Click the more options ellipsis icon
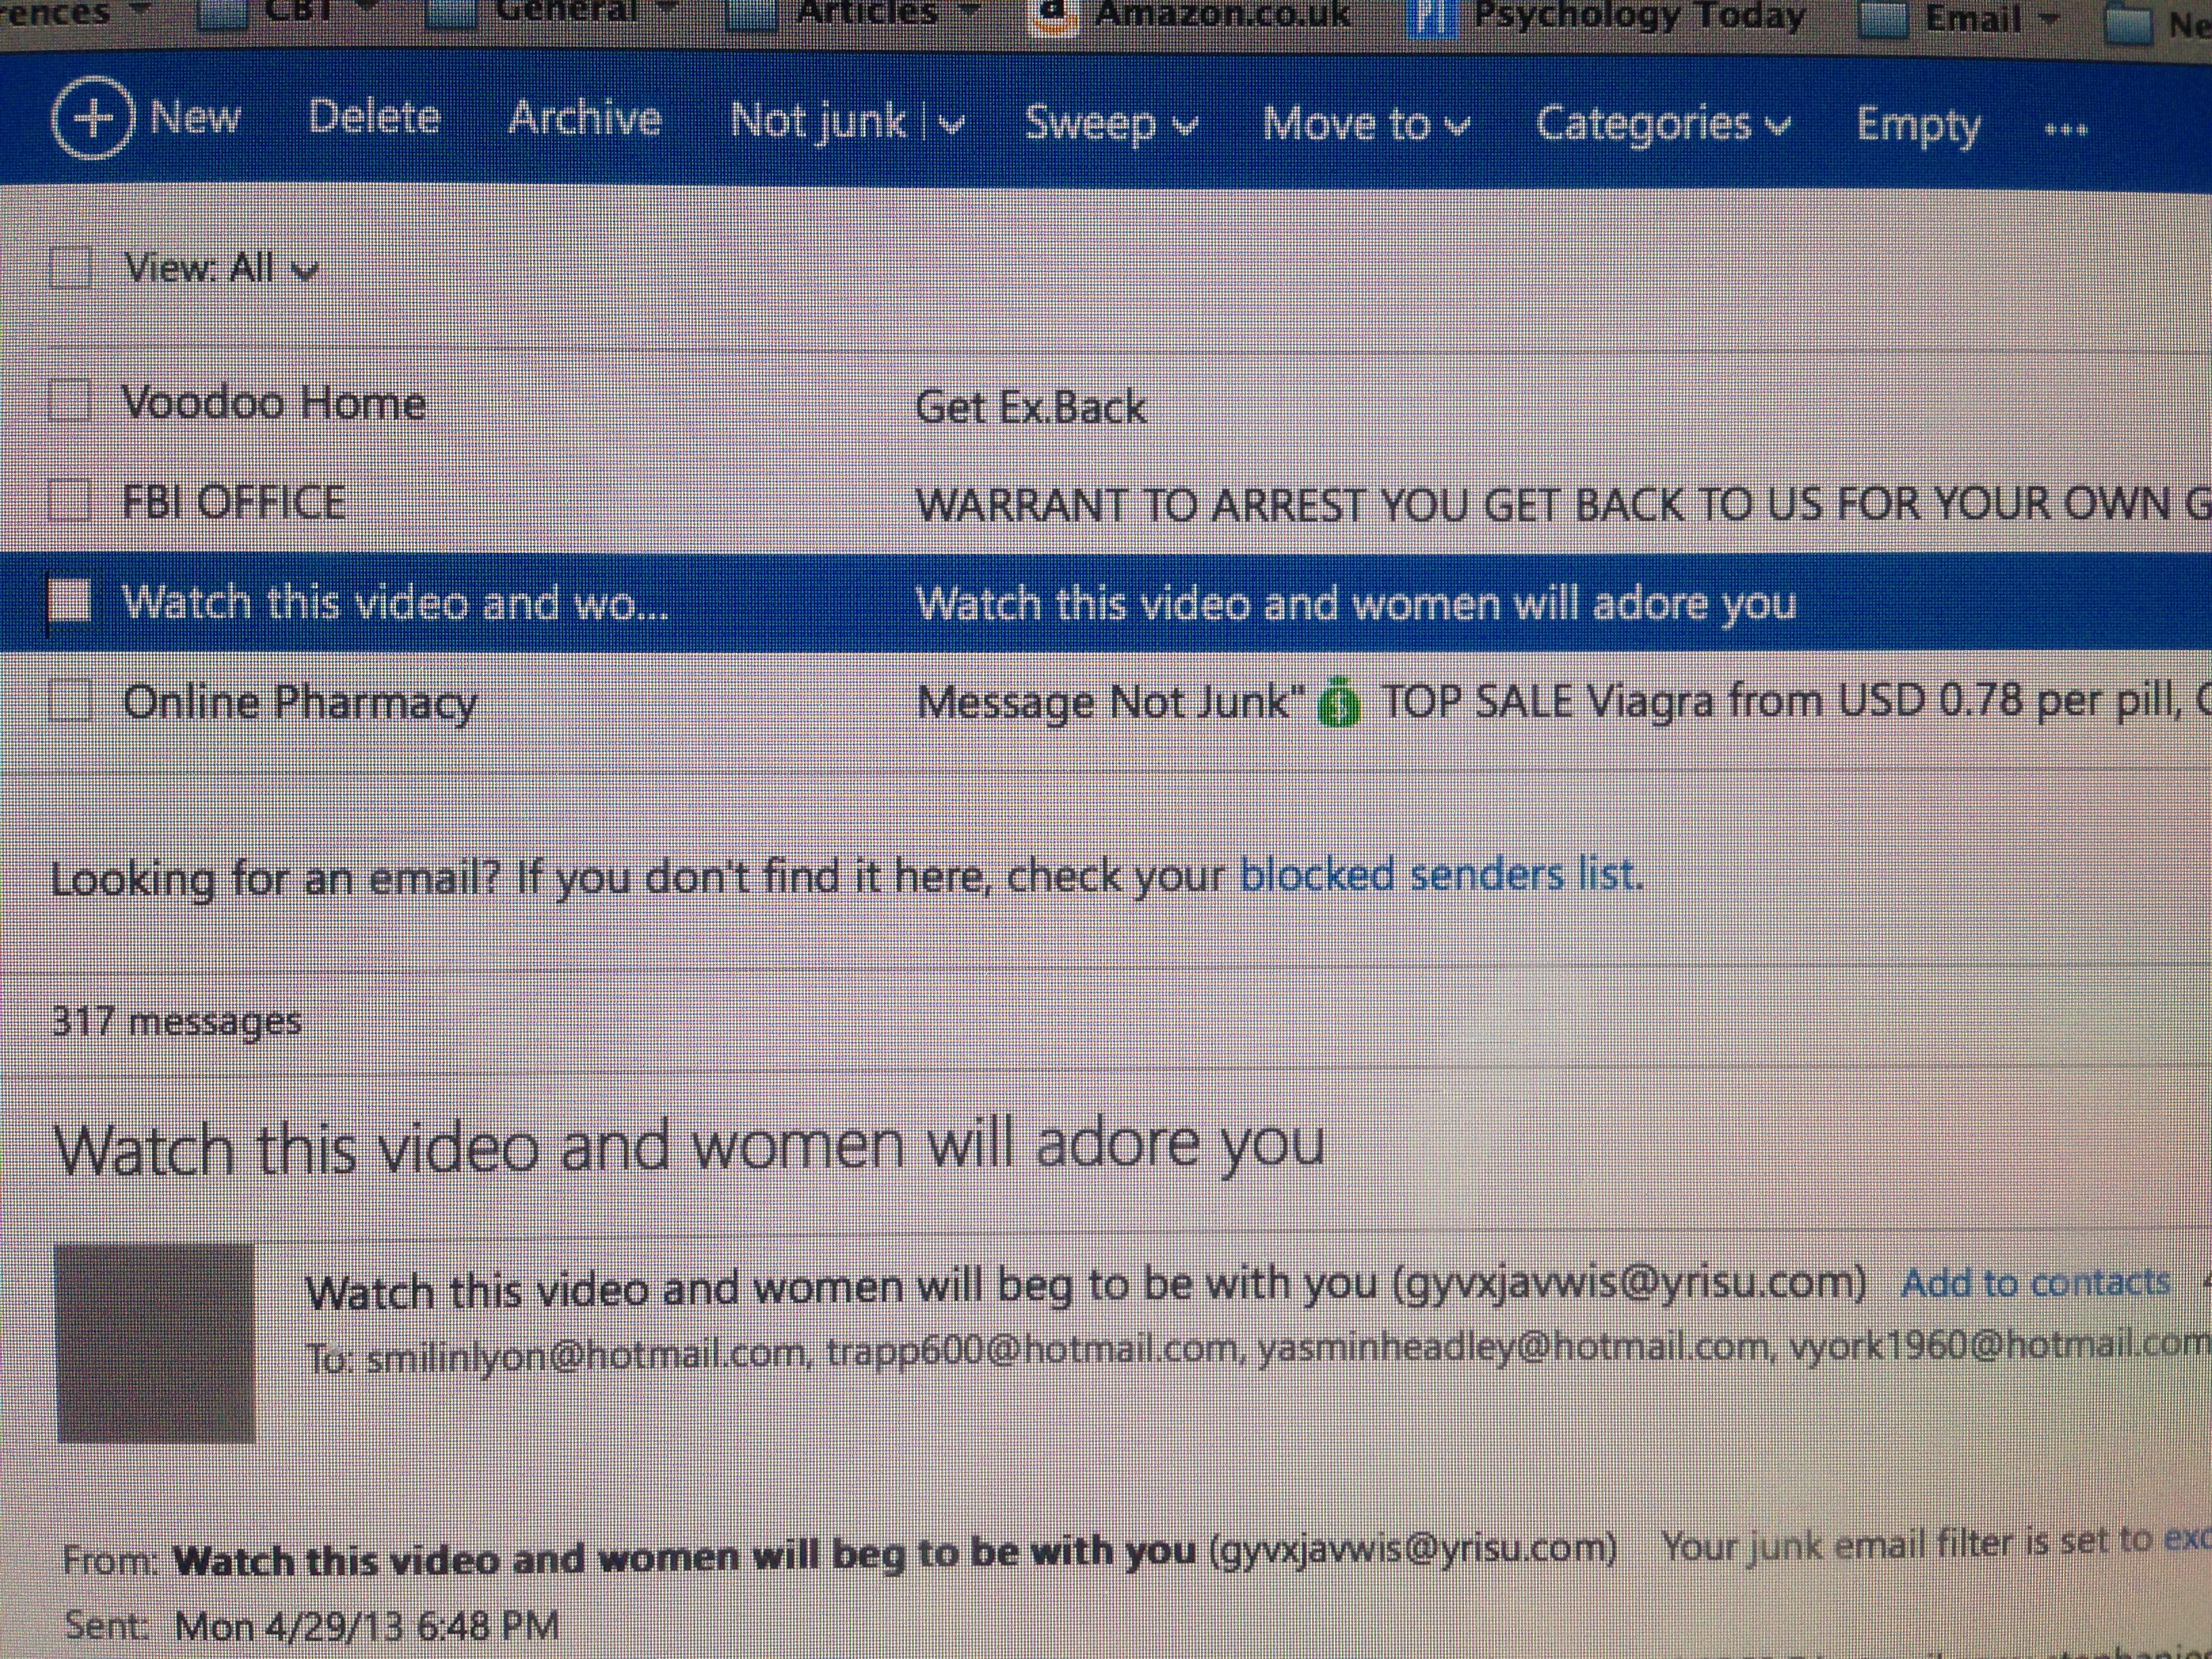The height and width of the screenshot is (1659, 2212). (x=2066, y=129)
